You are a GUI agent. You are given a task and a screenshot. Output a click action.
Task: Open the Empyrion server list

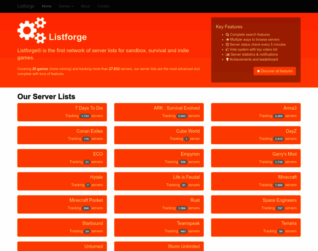click(159, 158)
